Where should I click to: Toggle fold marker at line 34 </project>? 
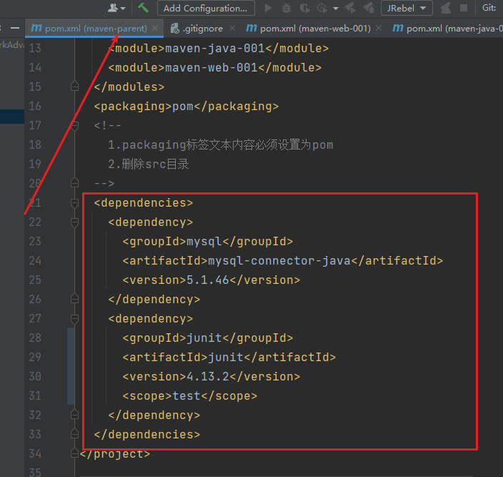point(74,453)
